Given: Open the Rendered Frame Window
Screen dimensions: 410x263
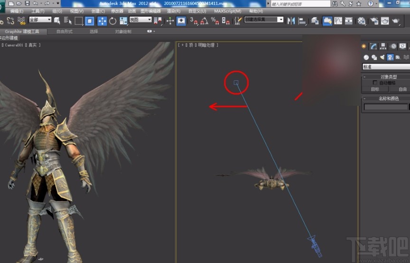Looking at the screenshot, I should 385,21.
